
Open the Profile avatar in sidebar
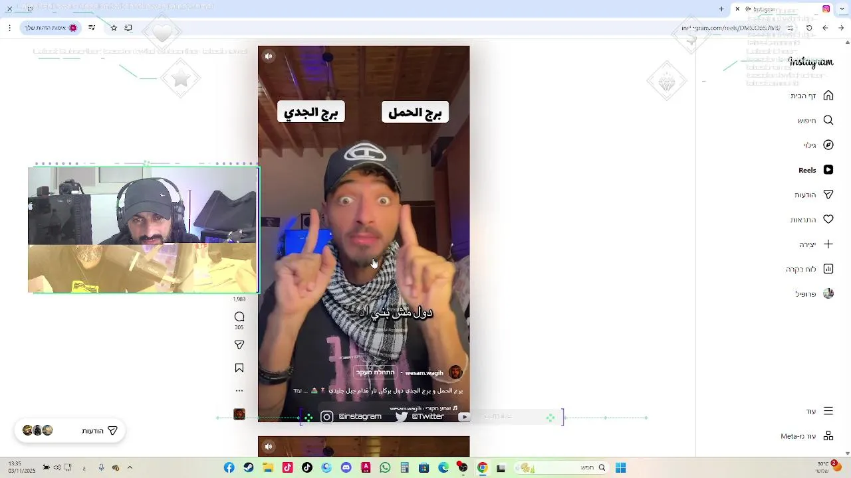[828, 293]
